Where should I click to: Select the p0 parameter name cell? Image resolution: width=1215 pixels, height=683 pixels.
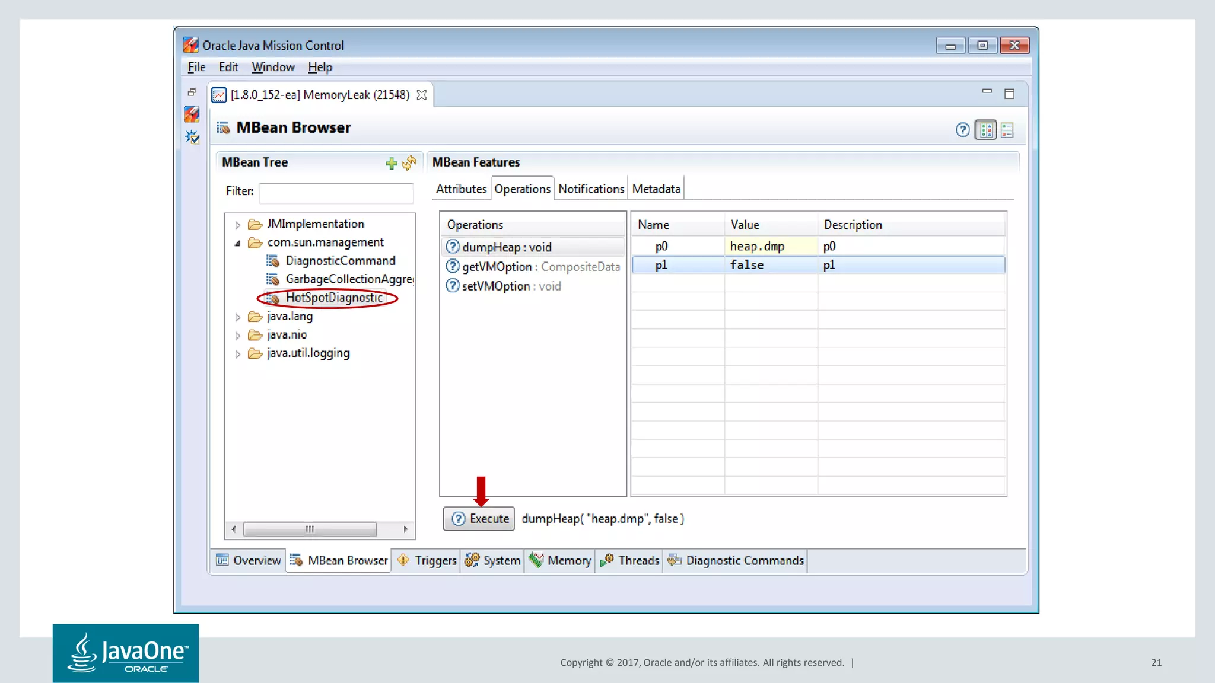tap(678, 246)
